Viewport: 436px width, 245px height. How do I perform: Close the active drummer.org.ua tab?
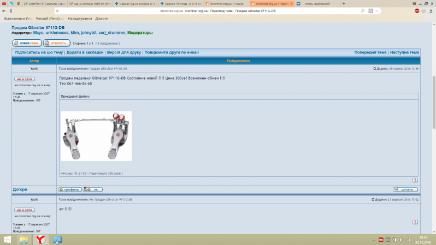[291, 4]
